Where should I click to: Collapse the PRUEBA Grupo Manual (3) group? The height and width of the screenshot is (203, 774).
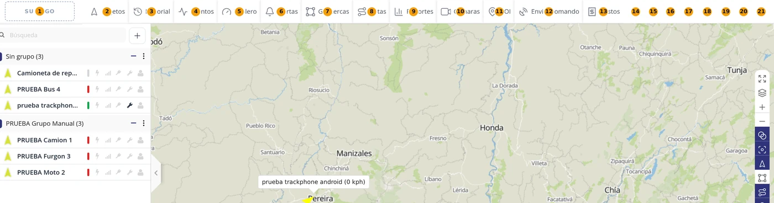pyautogui.click(x=133, y=124)
